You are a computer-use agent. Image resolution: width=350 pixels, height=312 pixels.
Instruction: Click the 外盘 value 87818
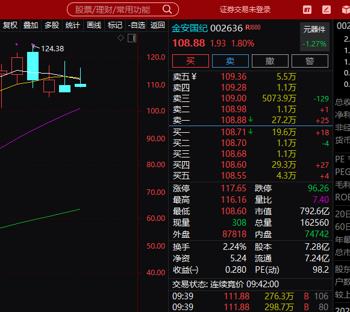tap(234, 234)
